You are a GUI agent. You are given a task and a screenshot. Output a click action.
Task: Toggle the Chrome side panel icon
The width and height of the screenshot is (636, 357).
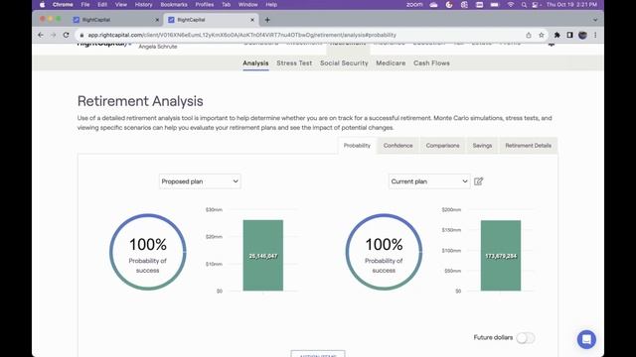(569, 36)
